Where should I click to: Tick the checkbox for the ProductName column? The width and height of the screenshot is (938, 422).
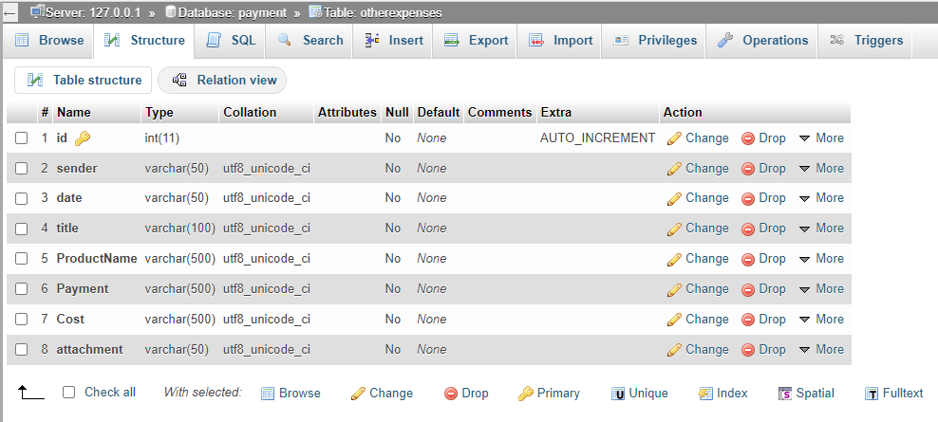pyautogui.click(x=22, y=259)
